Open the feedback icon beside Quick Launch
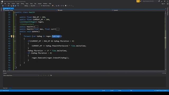This screenshot has width=169, height=95. [x=141, y=1]
